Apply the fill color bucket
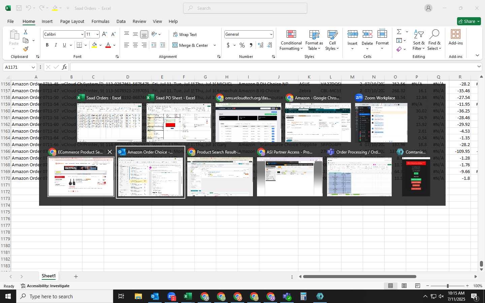485x303 pixels. point(94,45)
